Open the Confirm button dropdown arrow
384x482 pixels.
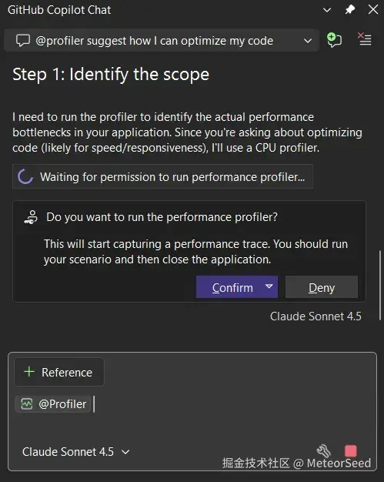click(269, 286)
